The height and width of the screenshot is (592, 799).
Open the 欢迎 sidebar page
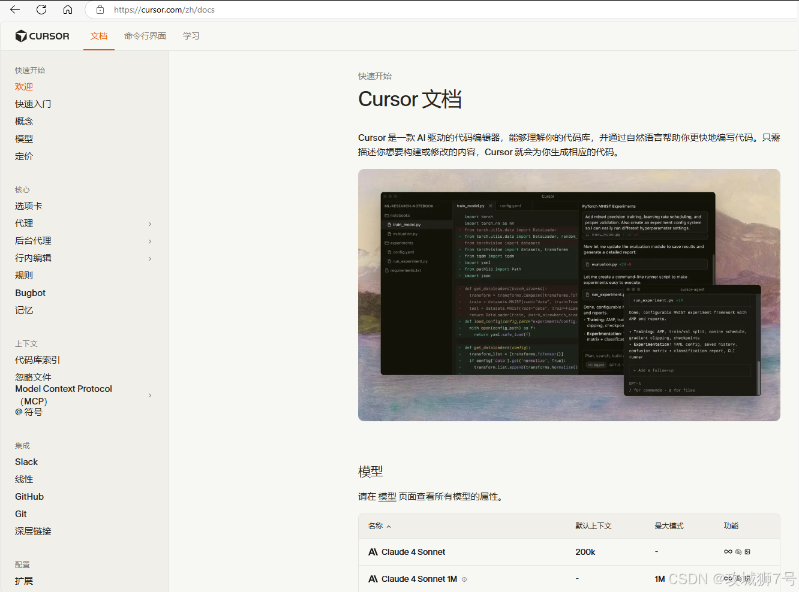(x=24, y=87)
